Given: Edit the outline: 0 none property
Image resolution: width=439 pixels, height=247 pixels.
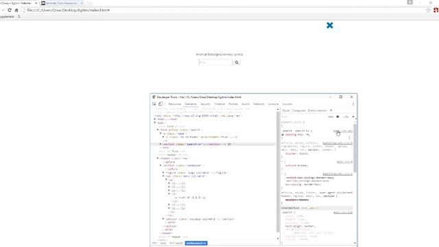Looking at the screenshot, I should point(296,165).
